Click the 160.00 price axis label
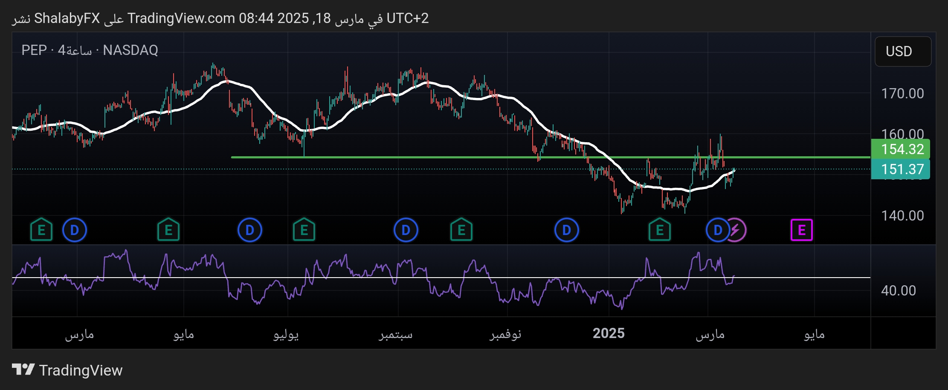The image size is (948, 390). click(x=902, y=134)
